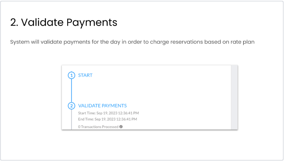284x161 pixels.
Task: Click the Start Time date "Sep 19, 2023"
Action: coord(106,113)
